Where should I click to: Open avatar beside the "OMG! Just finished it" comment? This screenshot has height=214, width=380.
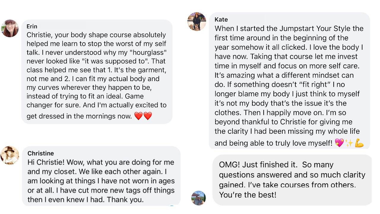point(198,198)
